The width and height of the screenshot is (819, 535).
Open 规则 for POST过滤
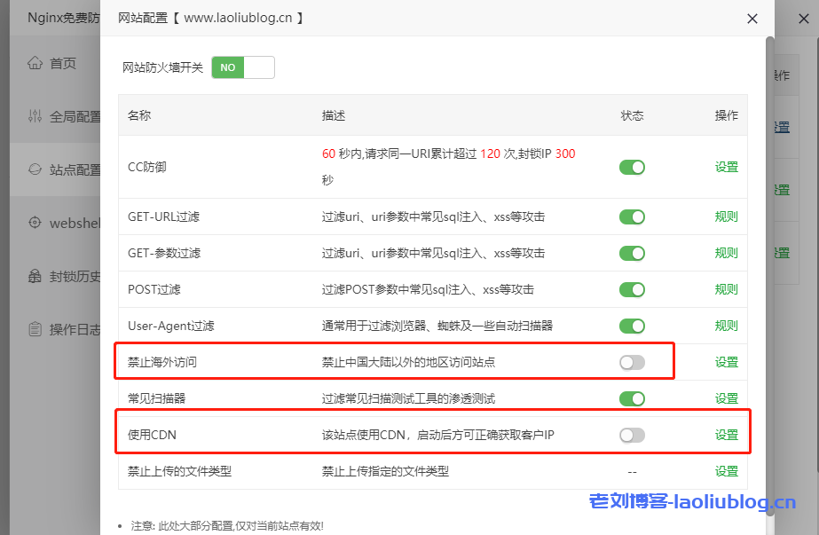point(726,289)
